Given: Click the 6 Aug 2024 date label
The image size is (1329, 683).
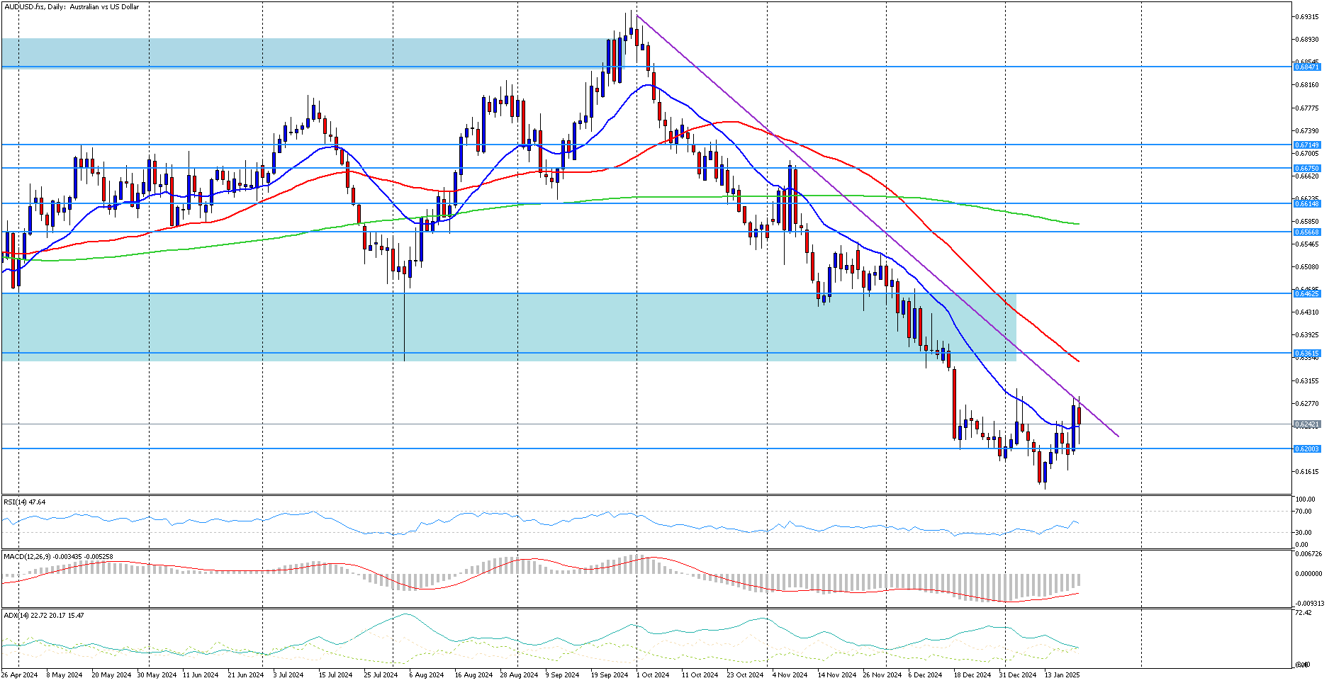Looking at the screenshot, I should pos(427,674).
